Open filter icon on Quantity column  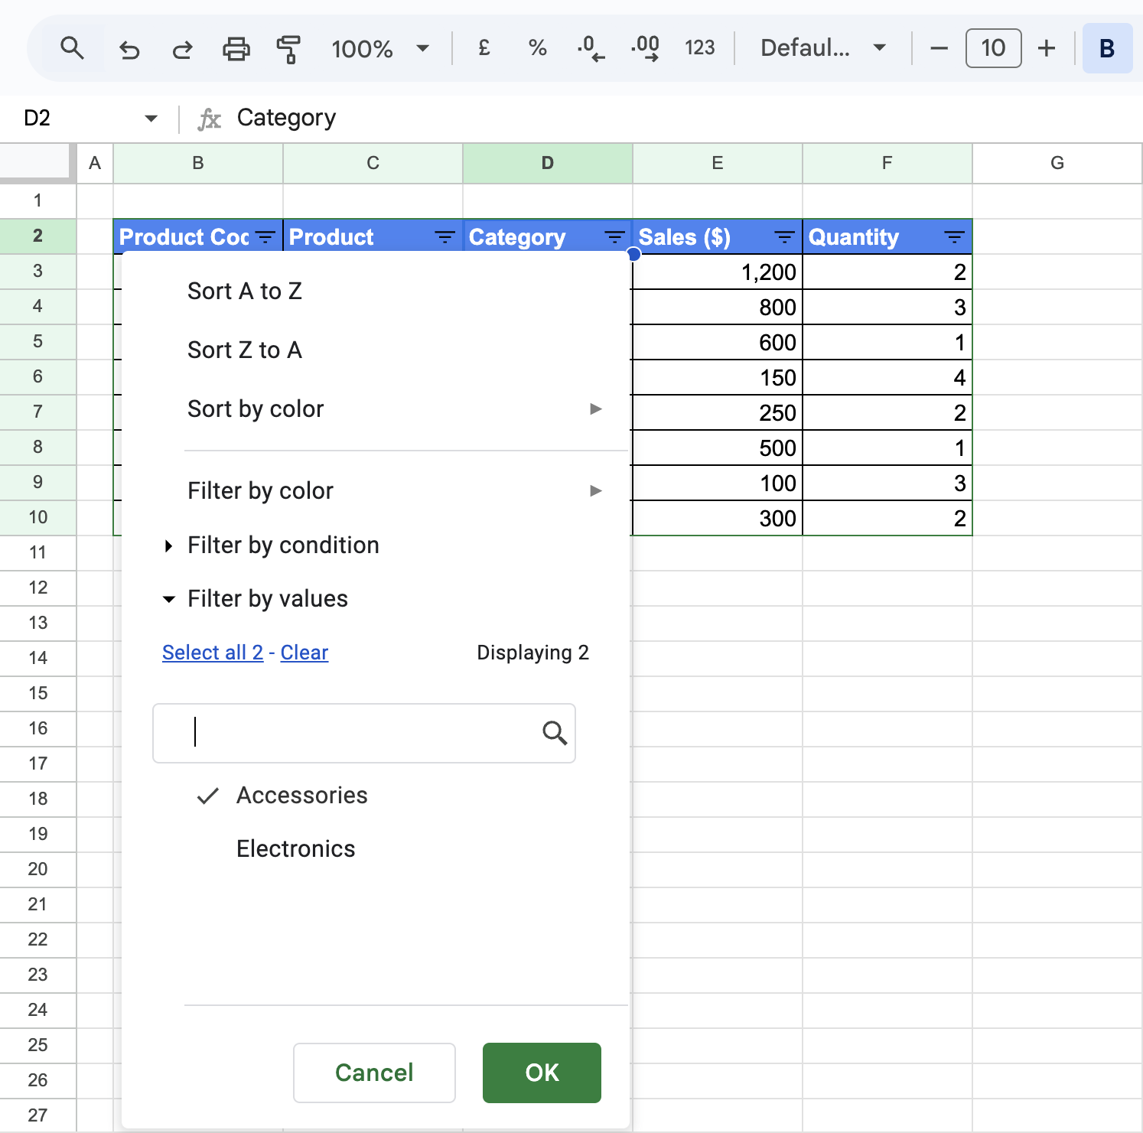(954, 237)
